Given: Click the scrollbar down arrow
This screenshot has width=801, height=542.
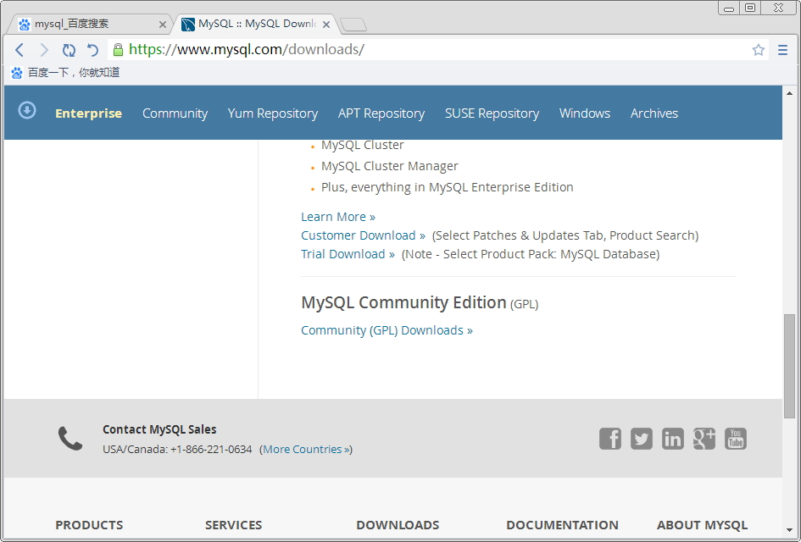Looking at the screenshot, I should (x=790, y=530).
